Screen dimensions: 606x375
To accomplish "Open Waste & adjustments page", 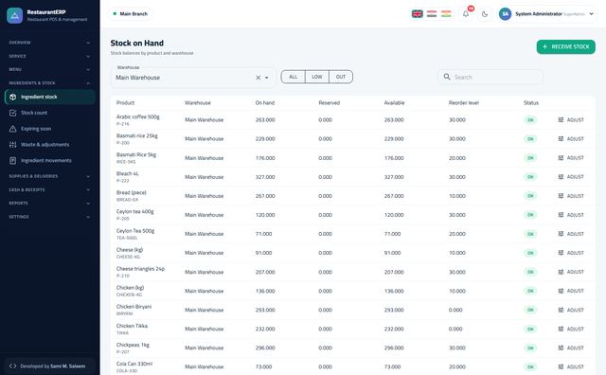I will [x=50, y=145].
